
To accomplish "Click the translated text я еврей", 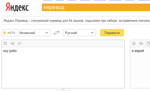I will tap(138, 51).
